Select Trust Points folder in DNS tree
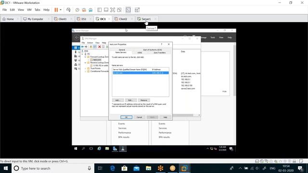 [95, 68]
